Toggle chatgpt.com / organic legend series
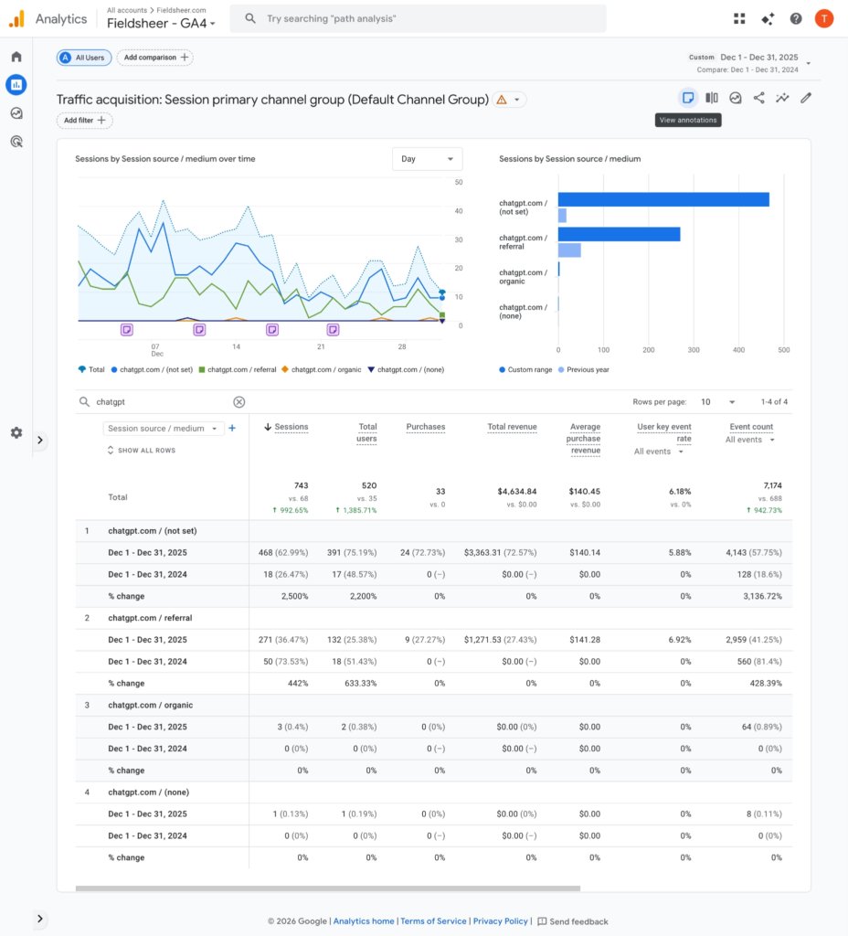This screenshot has width=848, height=936. pos(321,369)
